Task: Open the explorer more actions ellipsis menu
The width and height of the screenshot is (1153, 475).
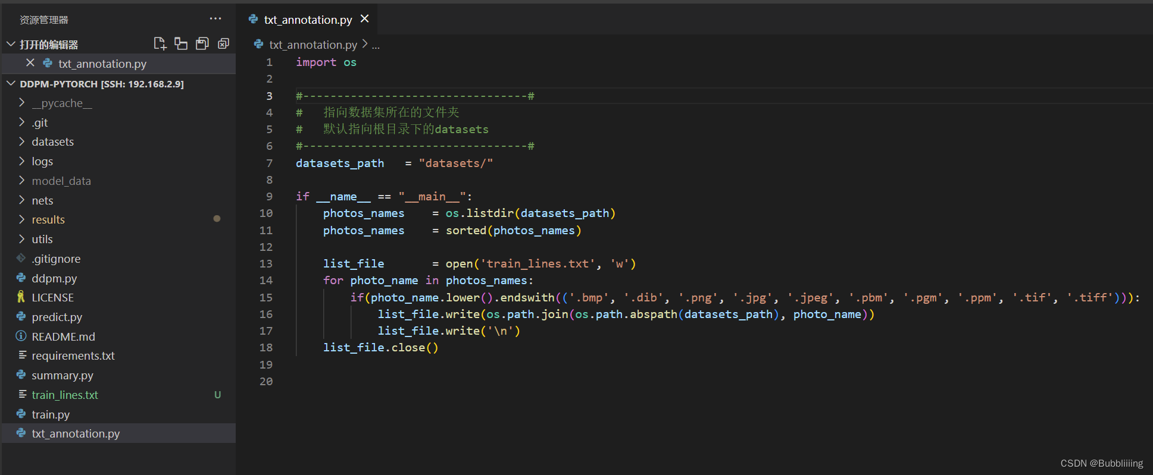Action: [x=215, y=19]
